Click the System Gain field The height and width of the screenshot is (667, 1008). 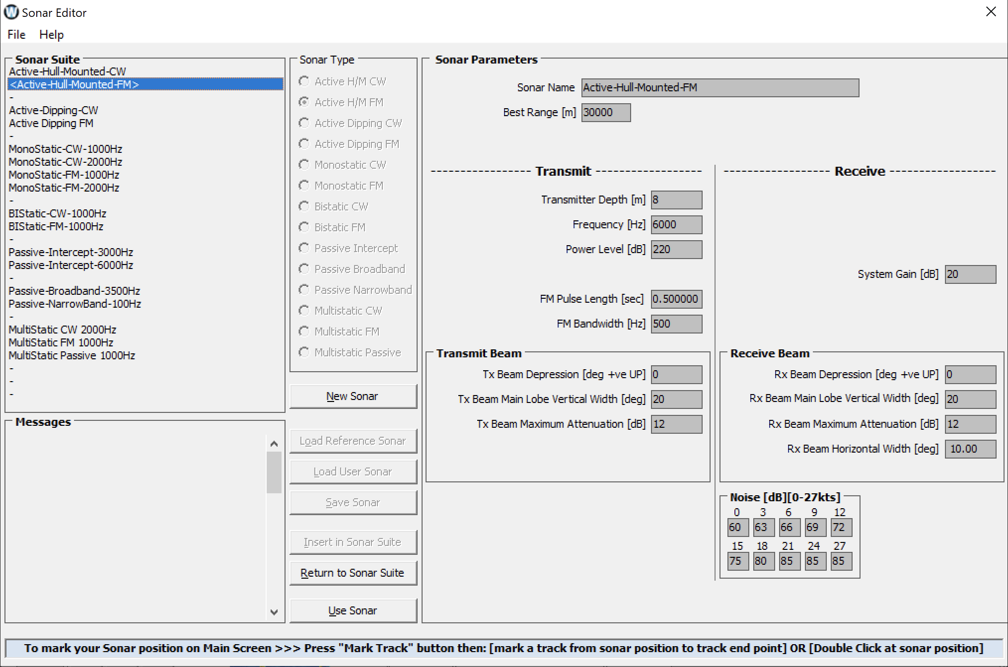970,274
